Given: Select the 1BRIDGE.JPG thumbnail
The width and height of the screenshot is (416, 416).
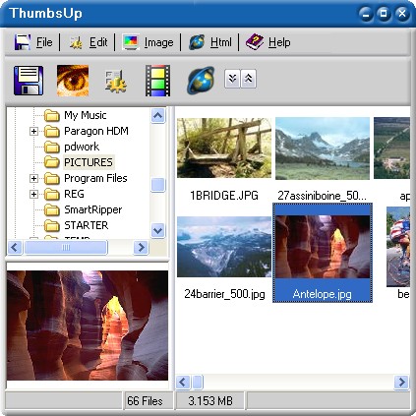Looking at the screenshot, I should [x=224, y=148].
